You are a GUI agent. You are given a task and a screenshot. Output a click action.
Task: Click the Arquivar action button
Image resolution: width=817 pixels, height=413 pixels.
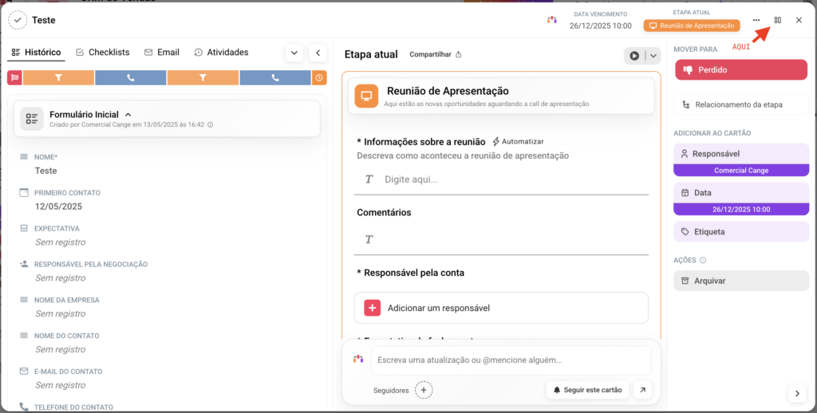tap(740, 281)
